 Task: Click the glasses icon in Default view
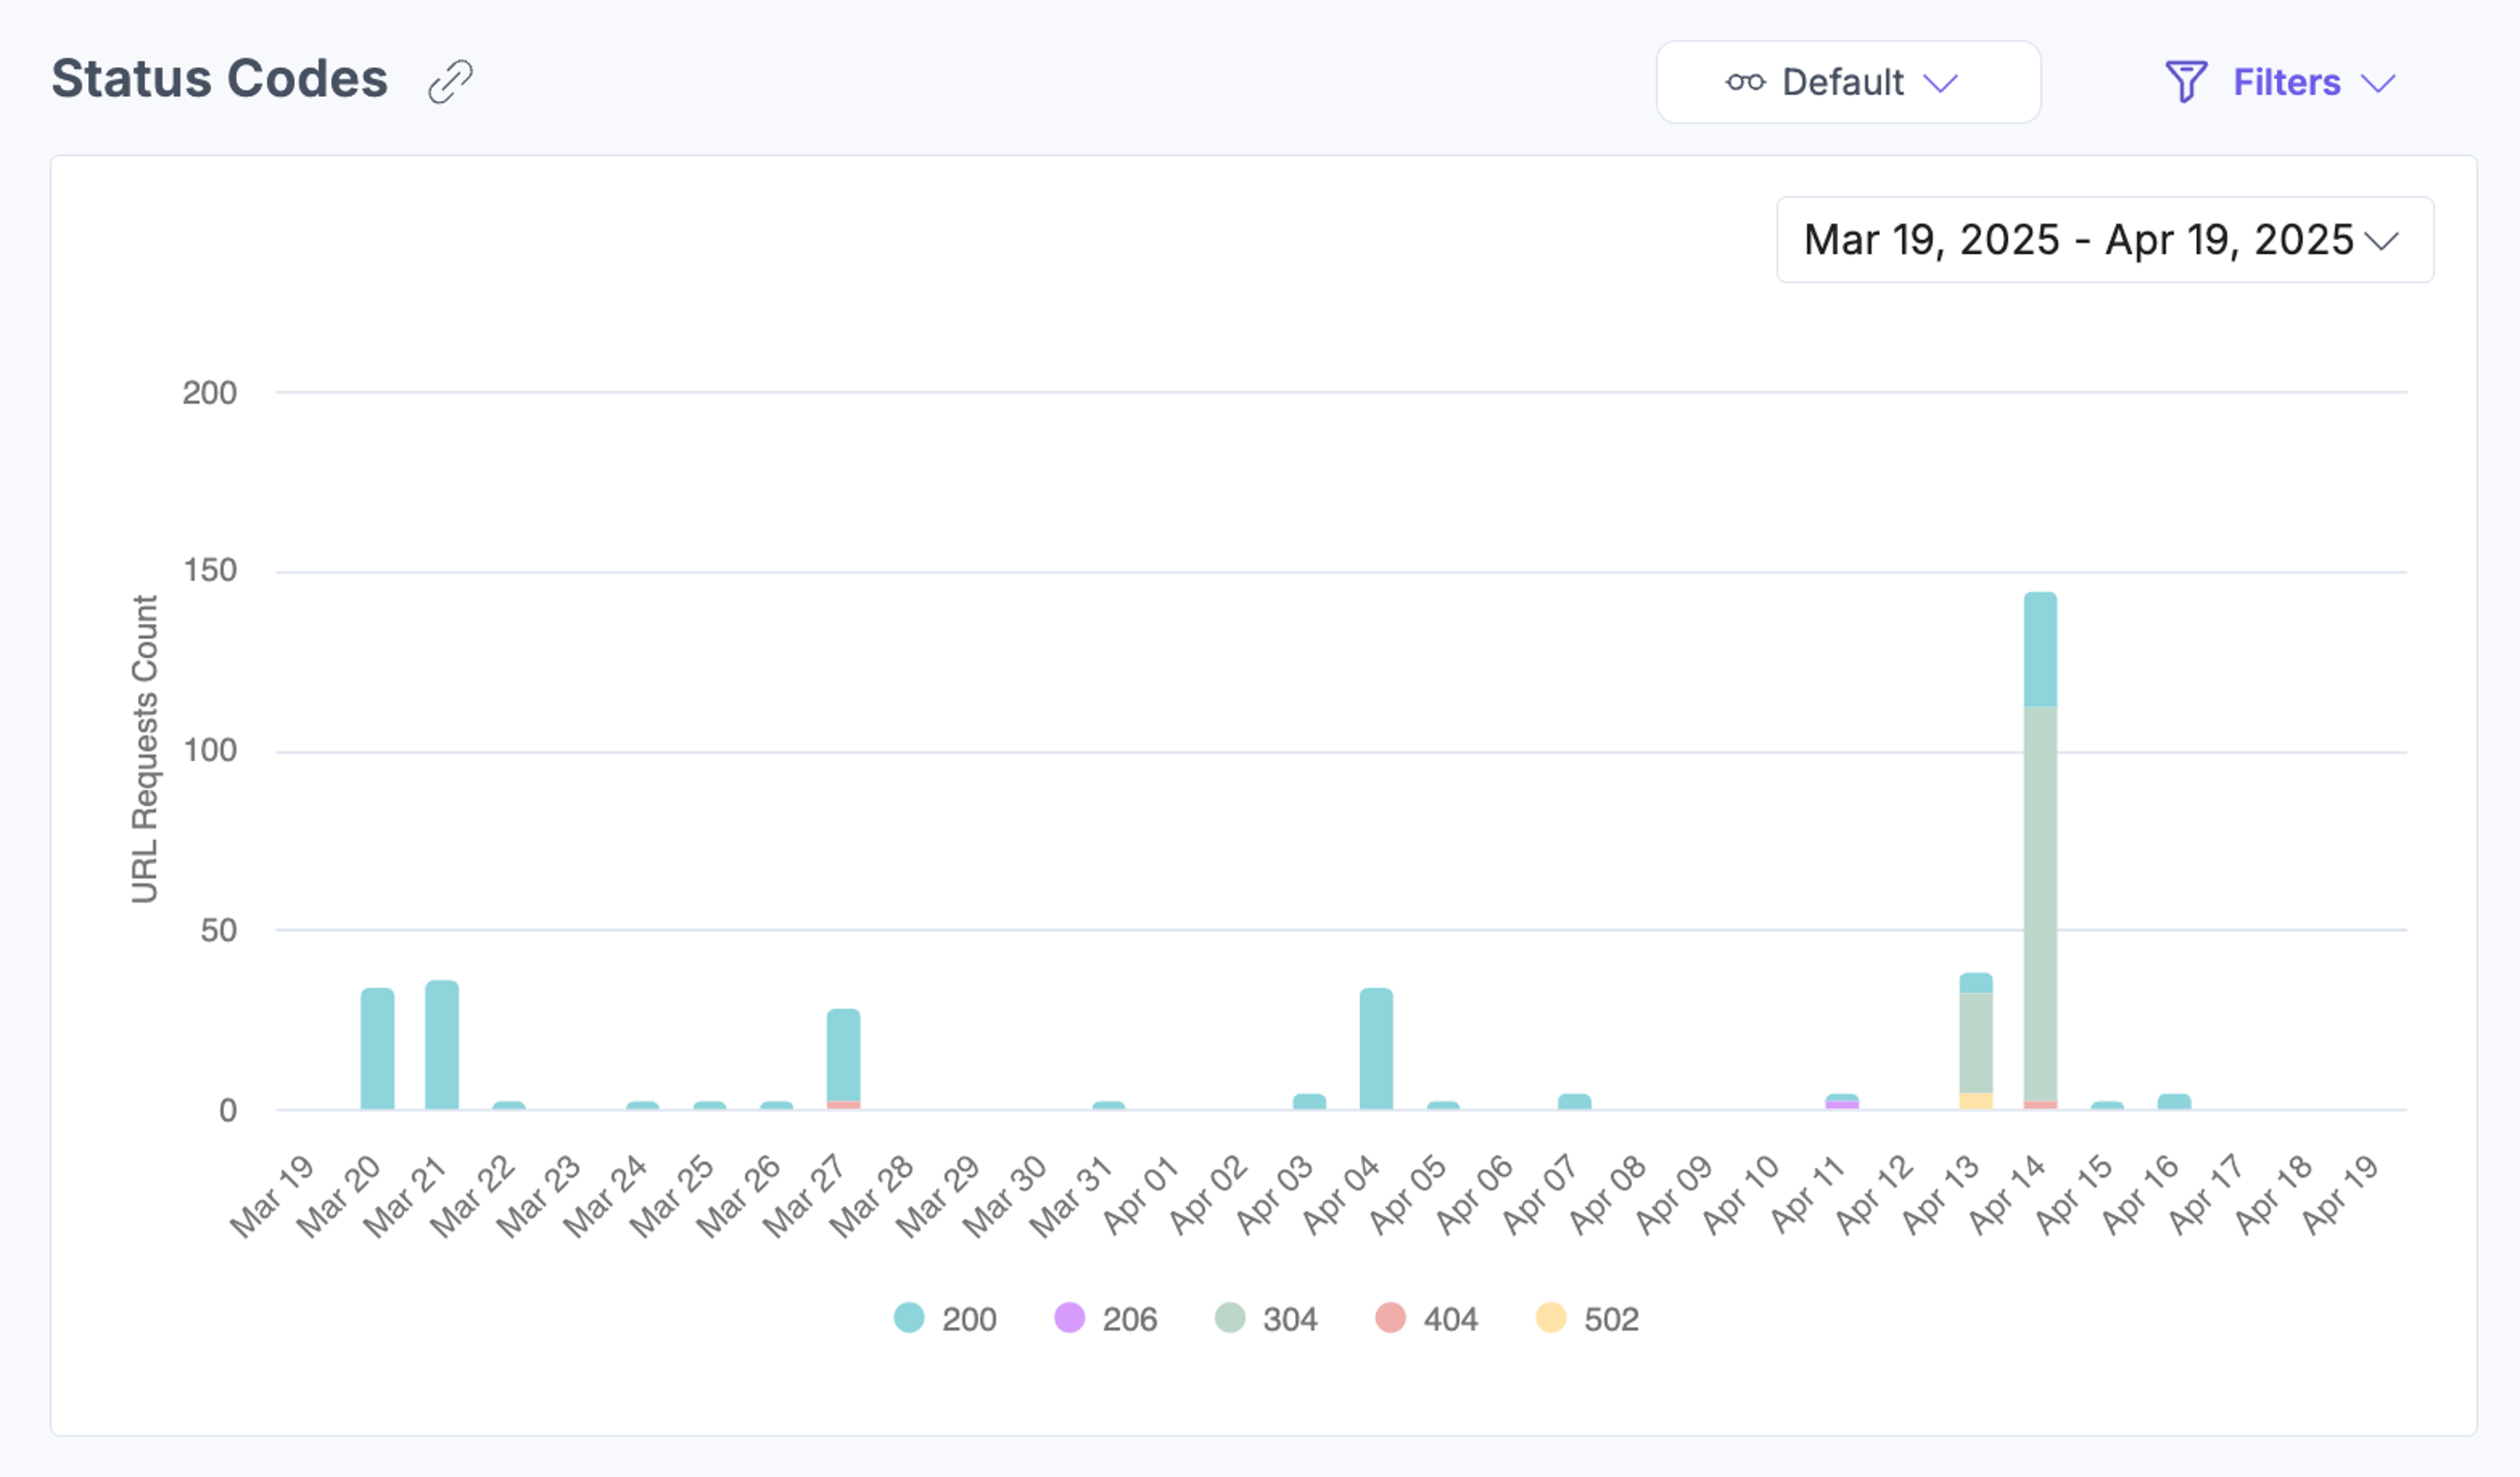[1745, 82]
